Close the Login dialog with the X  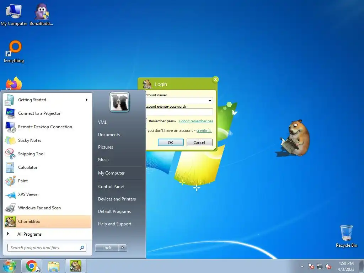[x=215, y=79]
